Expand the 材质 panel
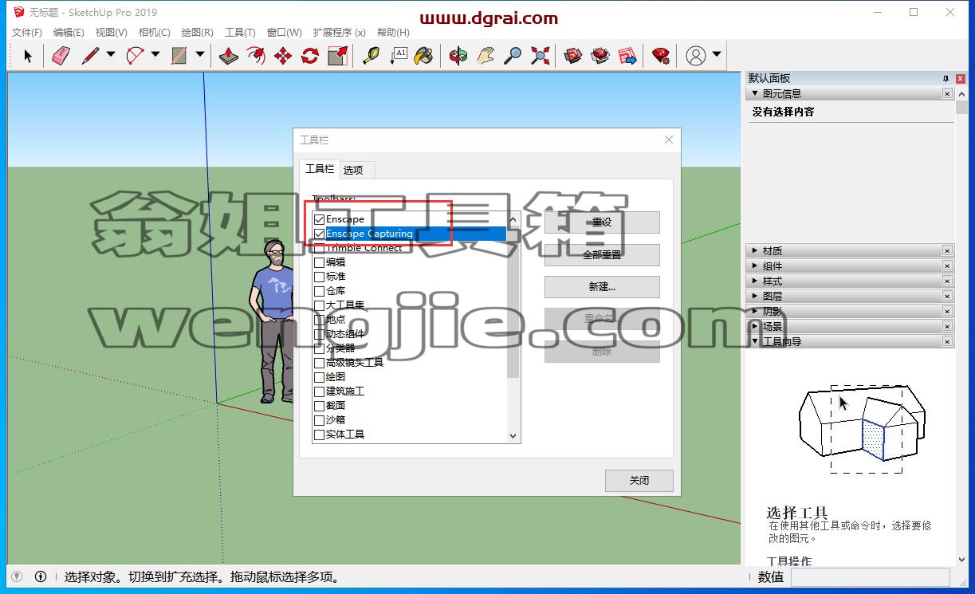 pos(755,251)
